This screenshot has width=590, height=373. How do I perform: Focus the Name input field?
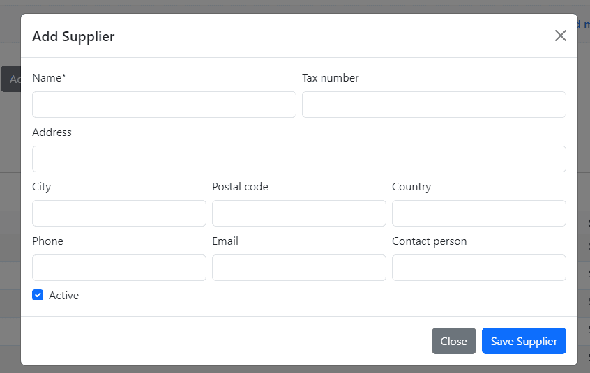(x=164, y=105)
